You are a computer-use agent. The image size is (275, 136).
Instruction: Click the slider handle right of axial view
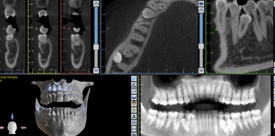point(201,46)
